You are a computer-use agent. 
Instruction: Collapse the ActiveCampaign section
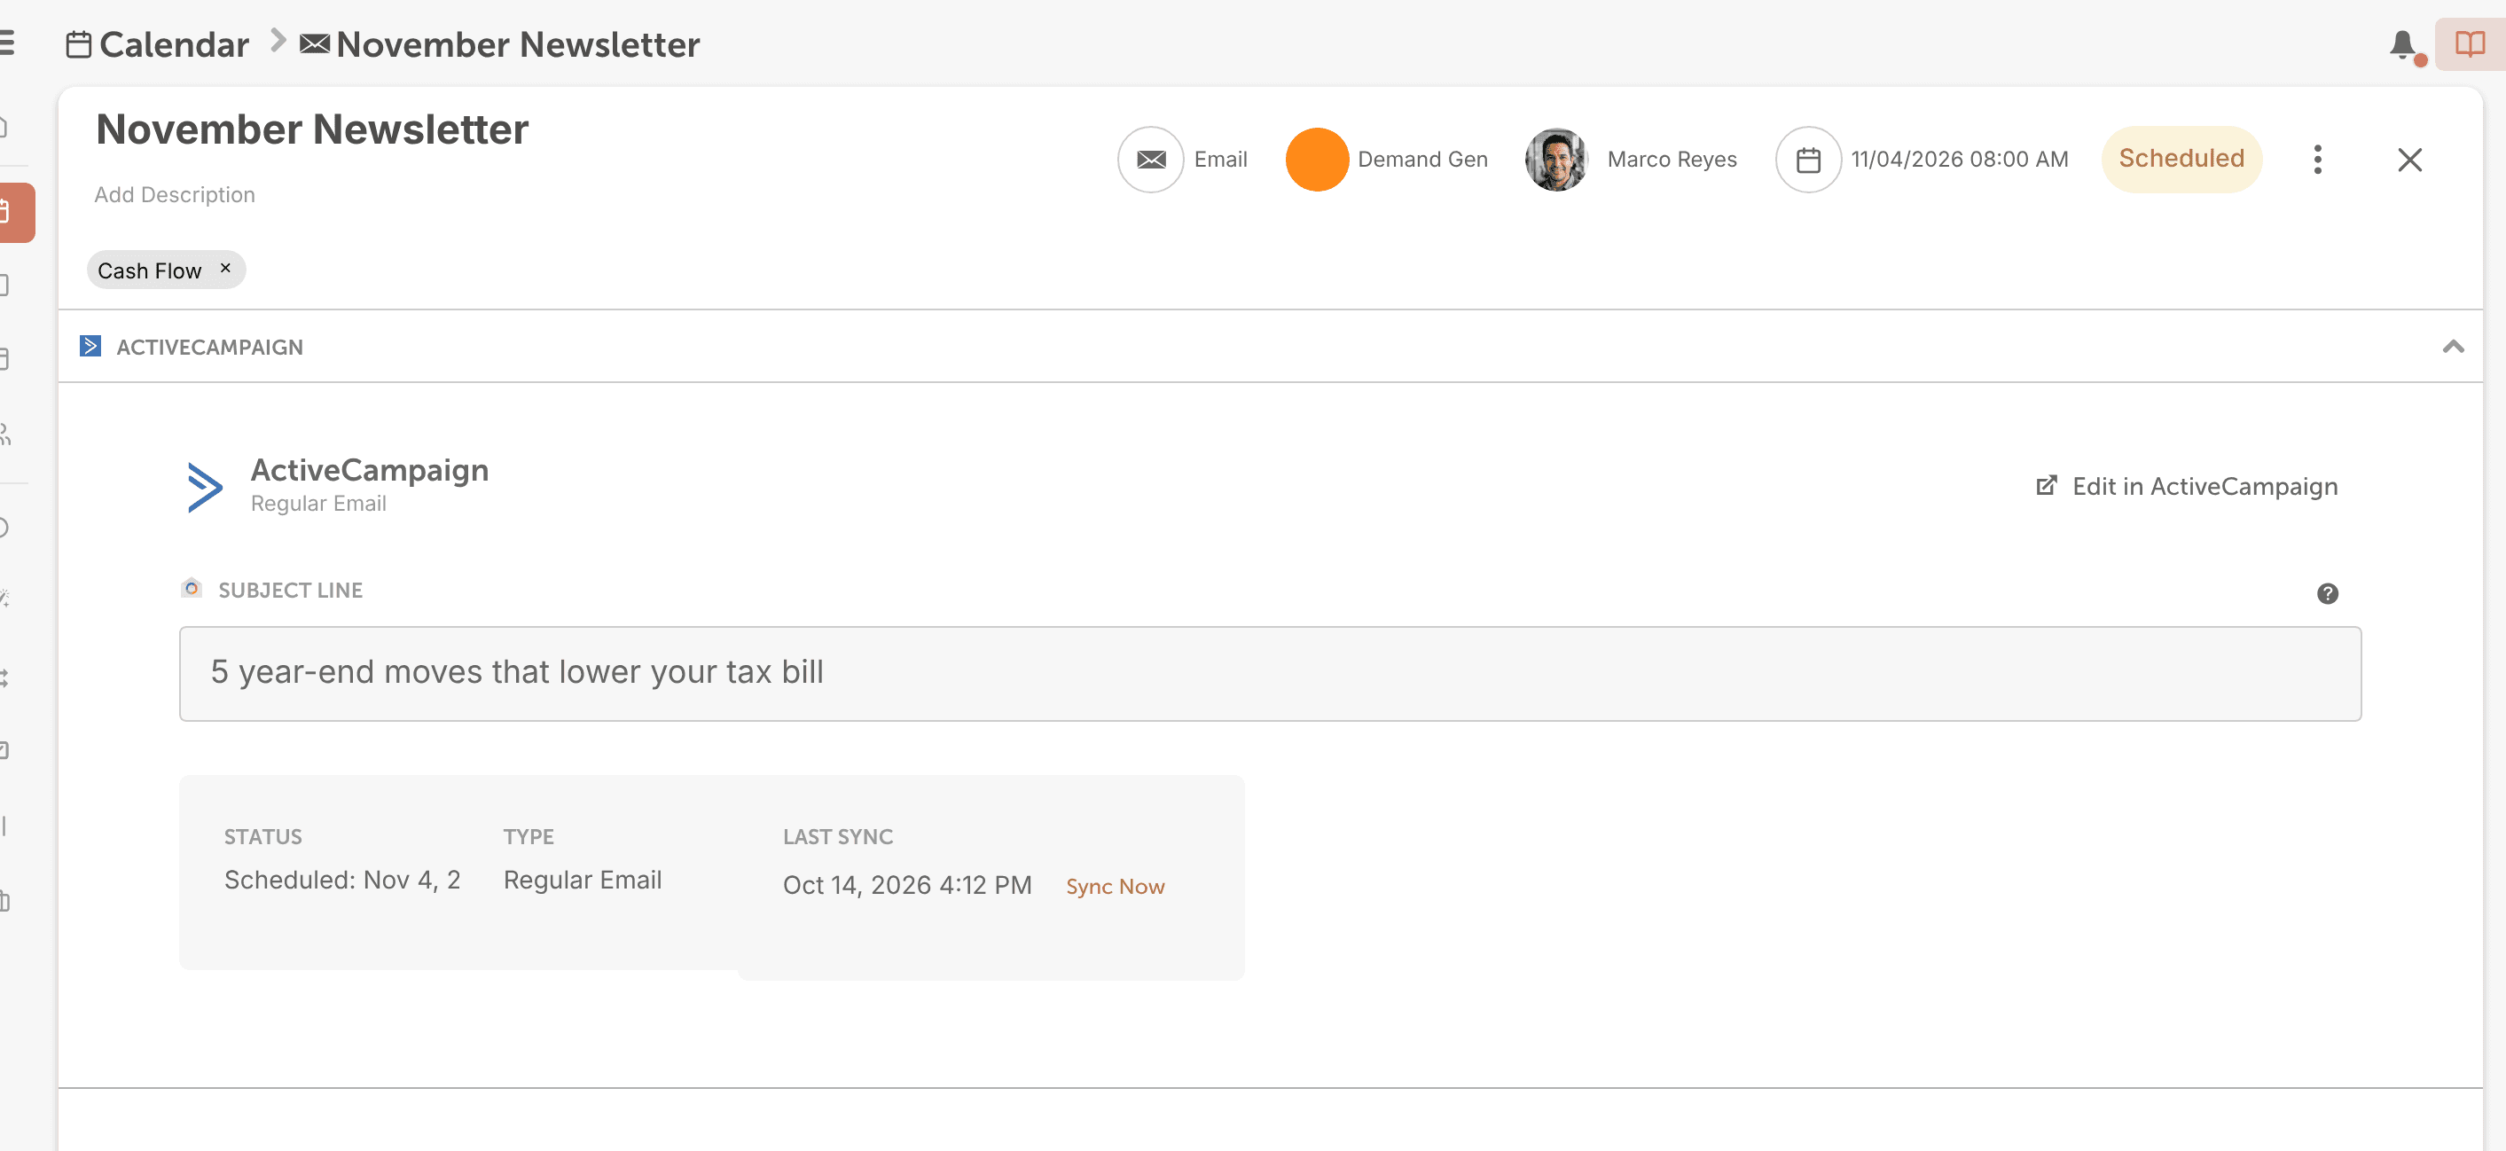(x=2453, y=347)
